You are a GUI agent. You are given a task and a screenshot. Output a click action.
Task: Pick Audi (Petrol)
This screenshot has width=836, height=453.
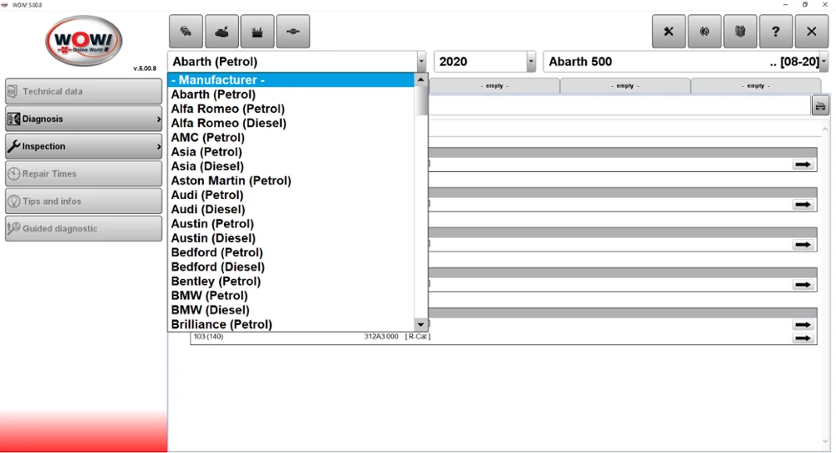point(291,195)
